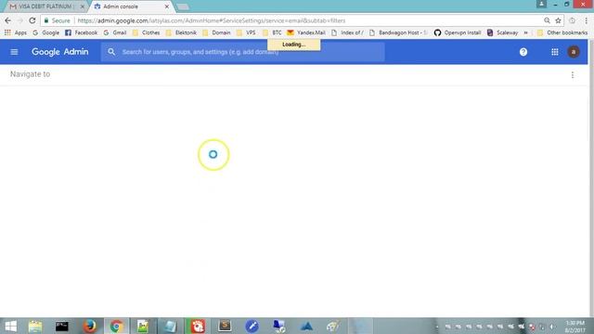
Task: Click the Google Admin logo
Action: (x=59, y=52)
